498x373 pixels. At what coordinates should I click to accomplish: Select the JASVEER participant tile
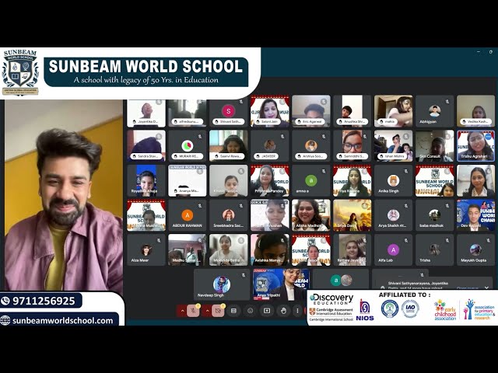[x=270, y=145]
